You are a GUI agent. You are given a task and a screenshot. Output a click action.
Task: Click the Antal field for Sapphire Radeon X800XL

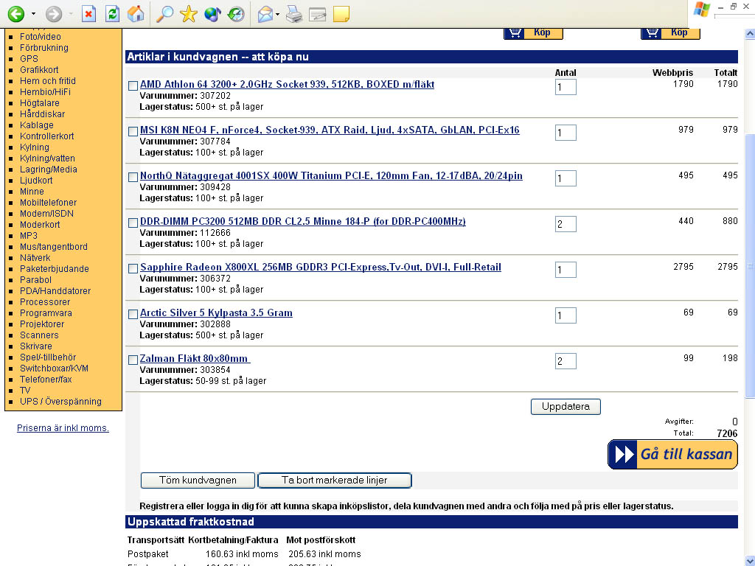(566, 270)
